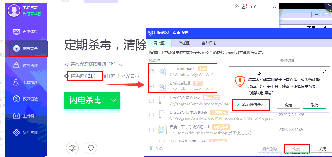Click the Internet Explorer icon of 百度一下 entry
The height and width of the screenshot is (157, 332).
(x=162, y=130)
